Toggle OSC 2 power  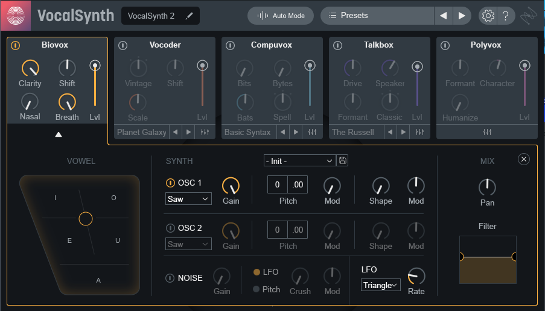pos(170,228)
